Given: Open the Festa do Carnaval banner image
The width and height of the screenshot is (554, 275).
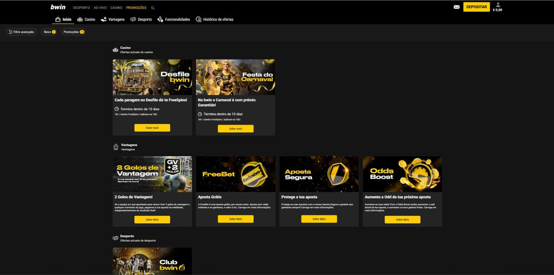Looking at the screenshot, I should (236, 77).
